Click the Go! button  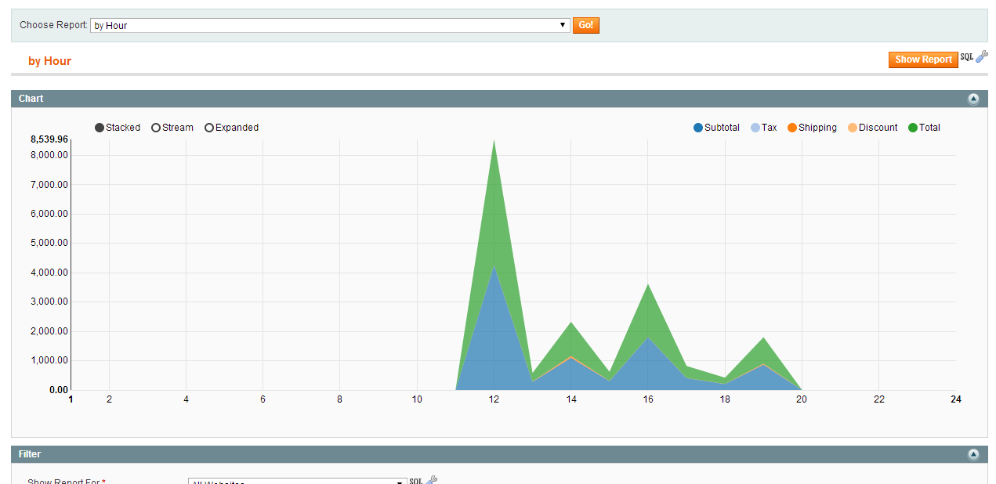pos(586,25)
